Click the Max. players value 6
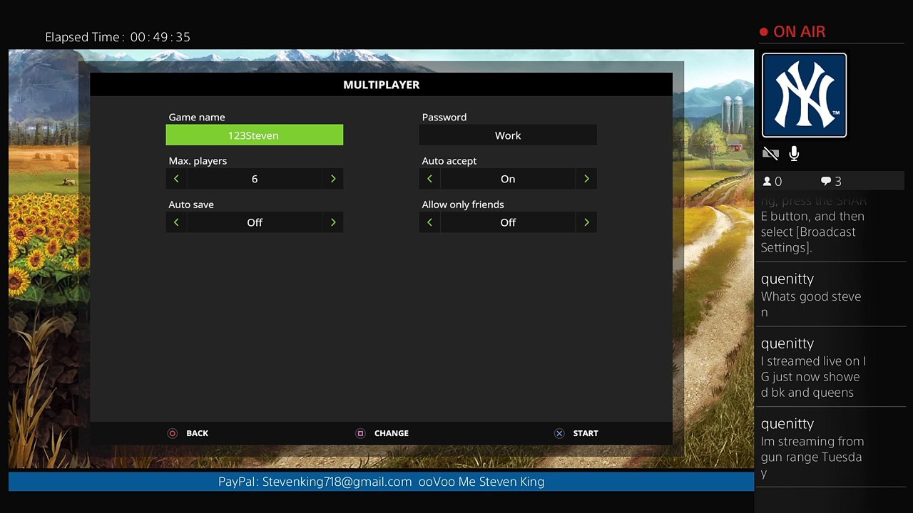913x513 pixels. 255,179
